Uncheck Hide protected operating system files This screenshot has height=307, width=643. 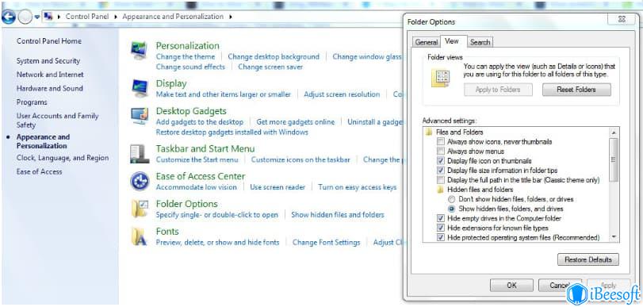pos(440,237)
